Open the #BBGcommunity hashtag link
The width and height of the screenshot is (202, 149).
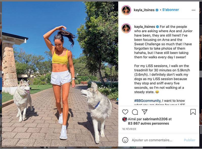click(147, 101)
